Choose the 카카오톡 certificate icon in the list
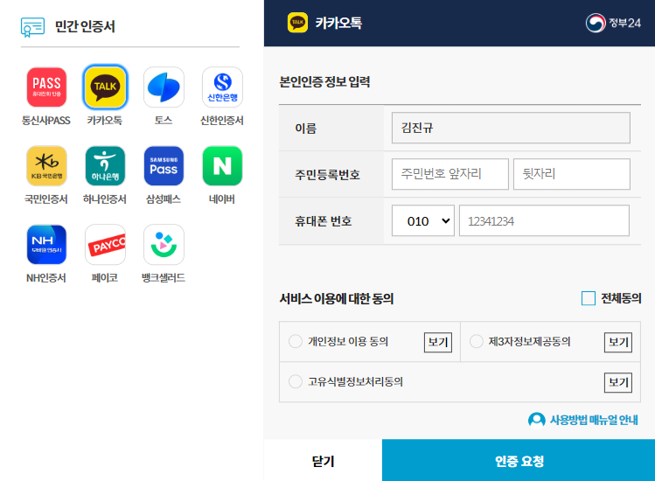The height and width of the screenshot is (481, 655). pyautogui.click(x=105, y=87)
